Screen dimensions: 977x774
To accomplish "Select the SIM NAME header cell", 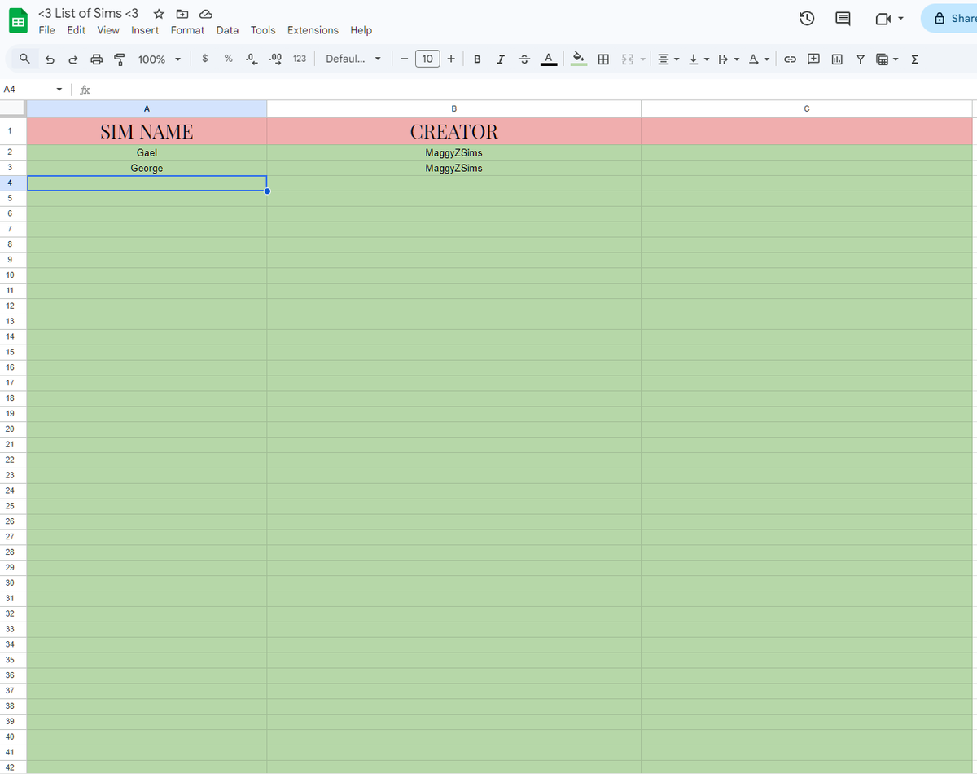I will pos(147,131).
